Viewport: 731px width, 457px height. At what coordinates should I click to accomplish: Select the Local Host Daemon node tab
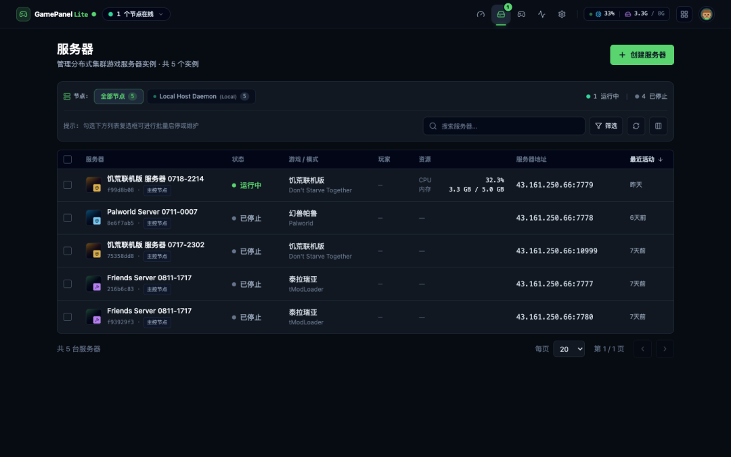(201, 97)
